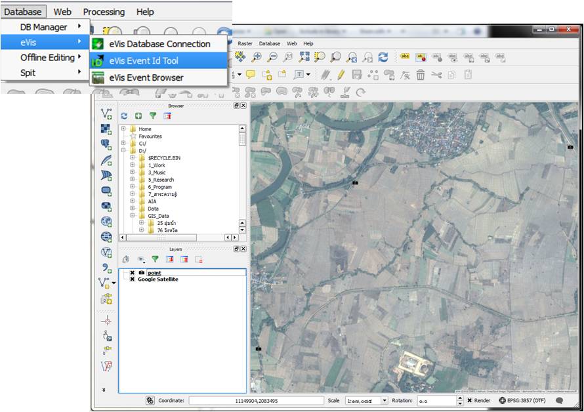Click the Add PostGIS Layer icon

click(106, 144)
